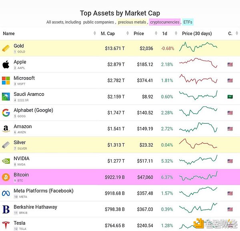This screenshot has width=240, height=231.
Task: Open the Berkshire Hathaway link
Action: click(x=35, y=207)
